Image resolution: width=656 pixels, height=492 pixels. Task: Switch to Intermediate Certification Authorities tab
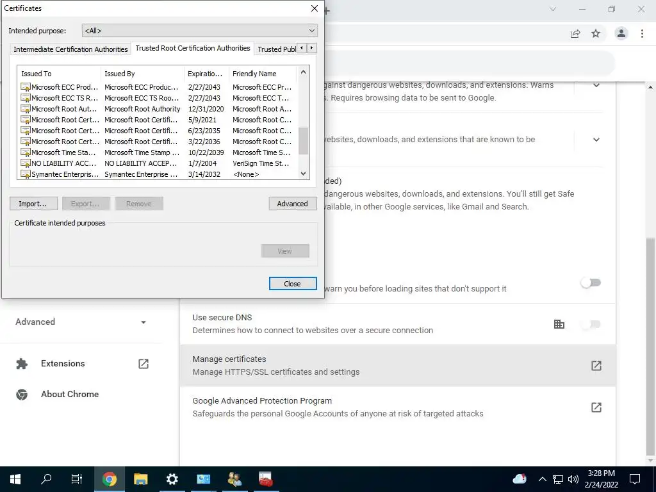(x=70, y=49)
